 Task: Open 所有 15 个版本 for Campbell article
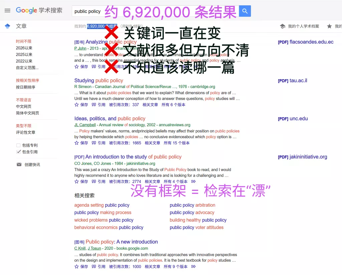point(176,143)
